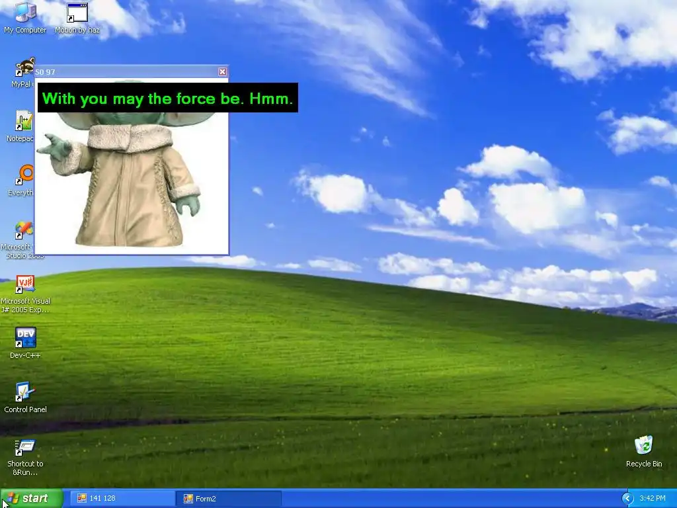This screenshot has height=508, width=677.
Task: Switch to the 141 128 taskbar window
Action: tap(122, 499)
